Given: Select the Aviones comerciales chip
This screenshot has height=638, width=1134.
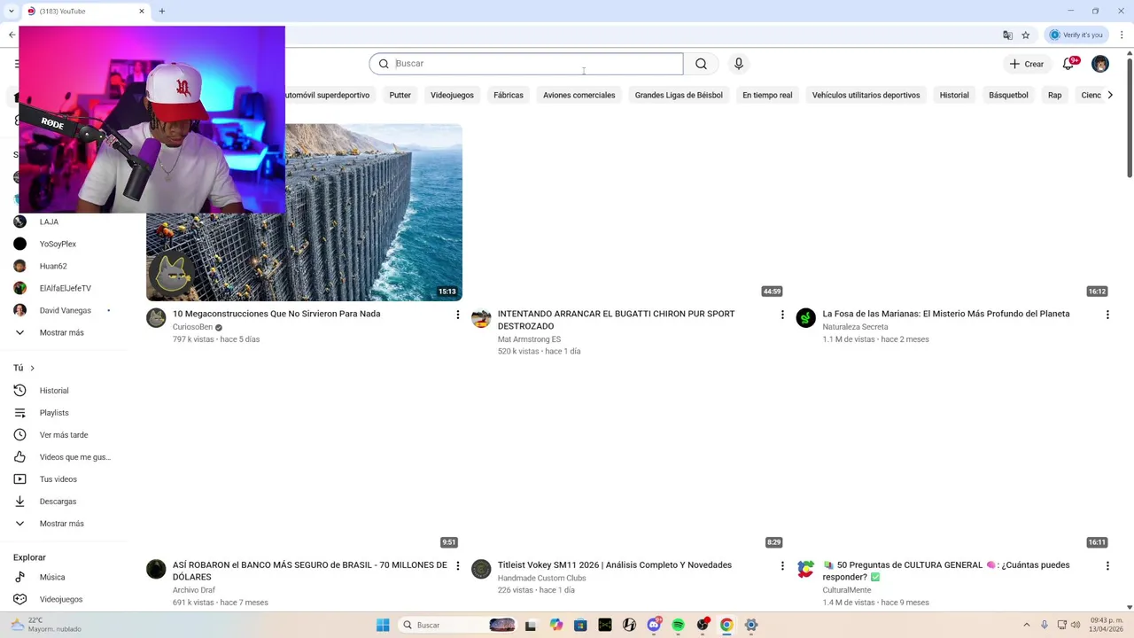Looking at the screenshot, I should tap(579, 95).
